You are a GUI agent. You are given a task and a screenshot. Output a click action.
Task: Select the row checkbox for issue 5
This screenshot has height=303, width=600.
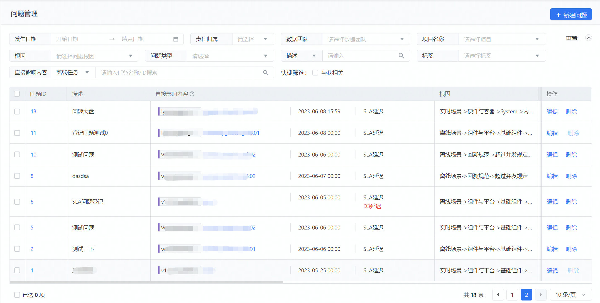pos(17,228)
